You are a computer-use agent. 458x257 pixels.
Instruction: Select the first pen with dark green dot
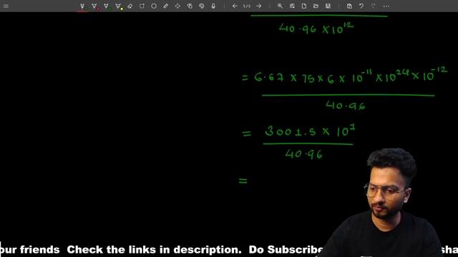(x=82, y=6)
